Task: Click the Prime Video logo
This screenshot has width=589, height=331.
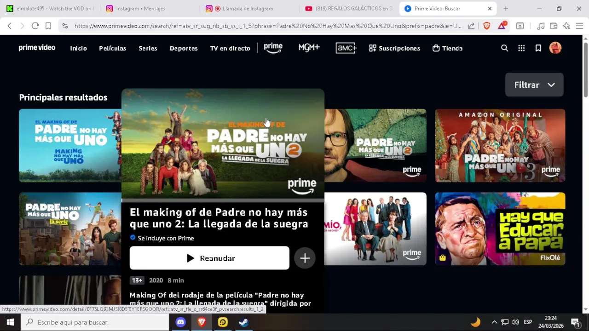Action: tap(37, 48)
